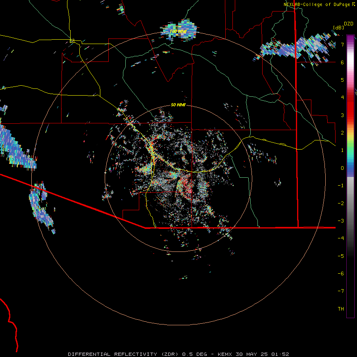Click the small yellow square city marker

[x=72, y=41]
